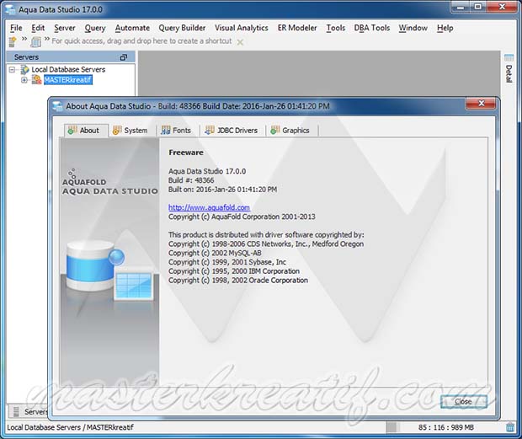522x439 pixels.
Task: Maximize the Aqua Data Studio window
Action: coord(478,7)
